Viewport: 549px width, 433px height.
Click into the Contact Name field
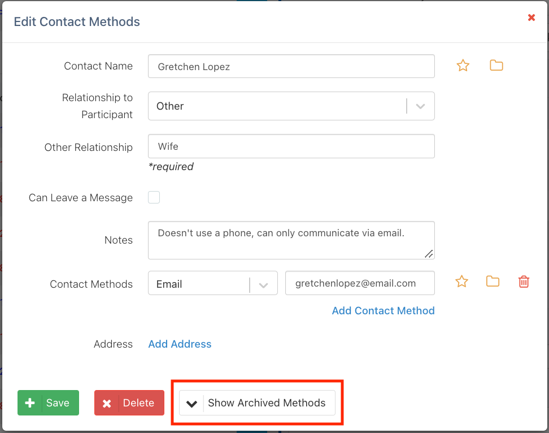click(x=291, y=67)
